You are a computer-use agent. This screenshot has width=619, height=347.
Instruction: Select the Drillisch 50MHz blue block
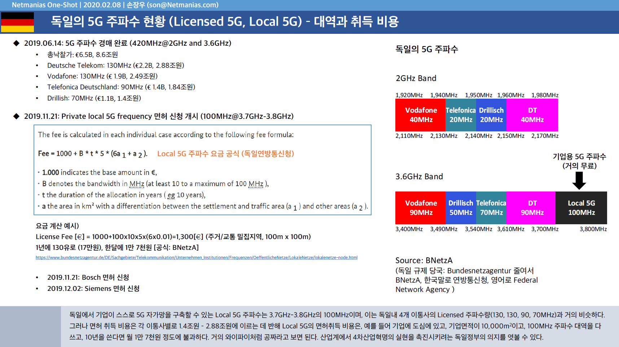(461, 208)
